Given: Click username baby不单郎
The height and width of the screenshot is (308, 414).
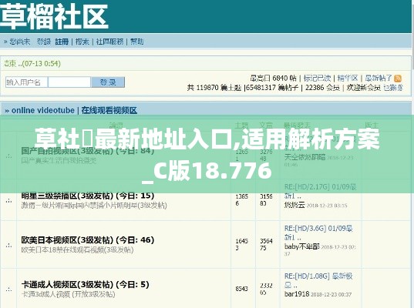Looking at the screenshot, I should coord(301,246).
